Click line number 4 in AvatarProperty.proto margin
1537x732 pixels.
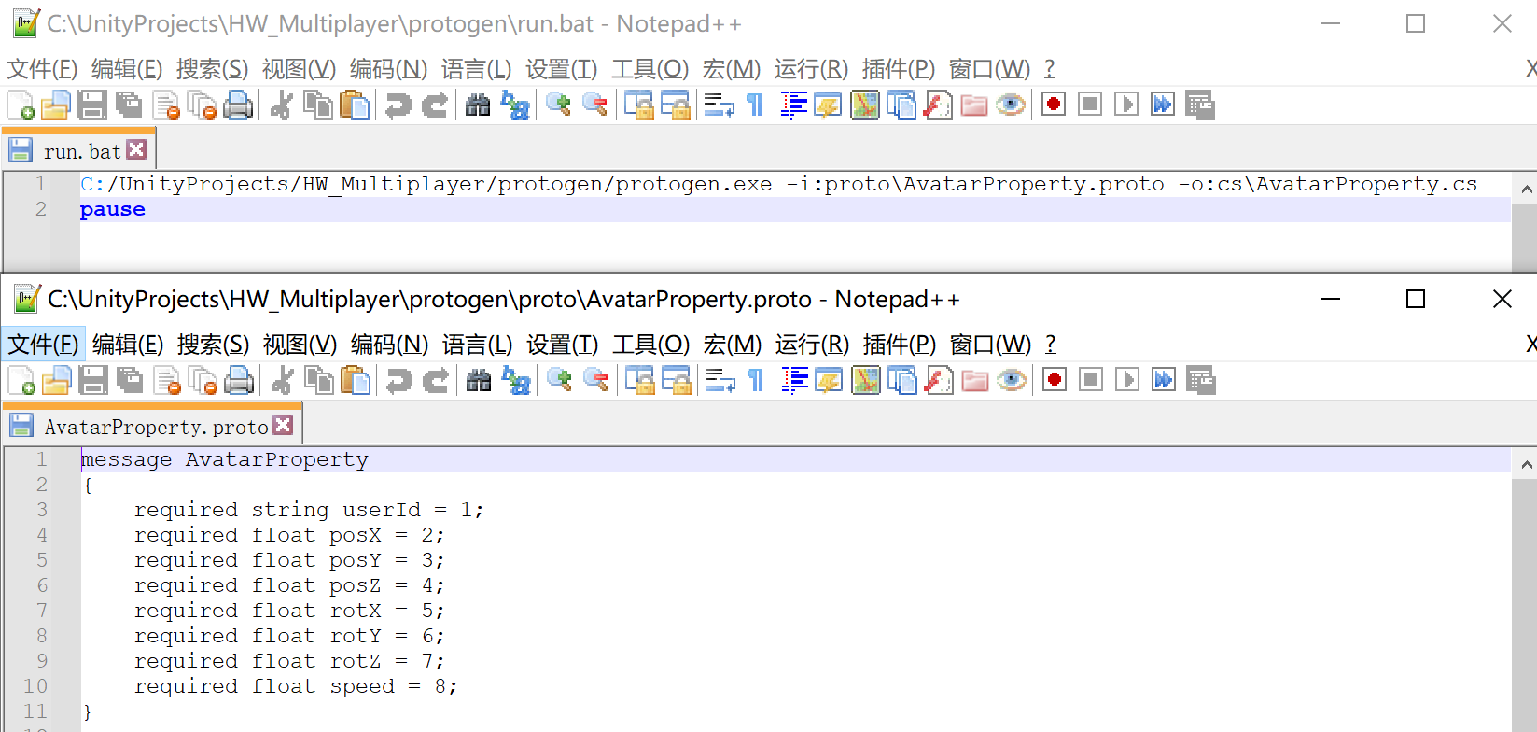click(x=42, y=535)
